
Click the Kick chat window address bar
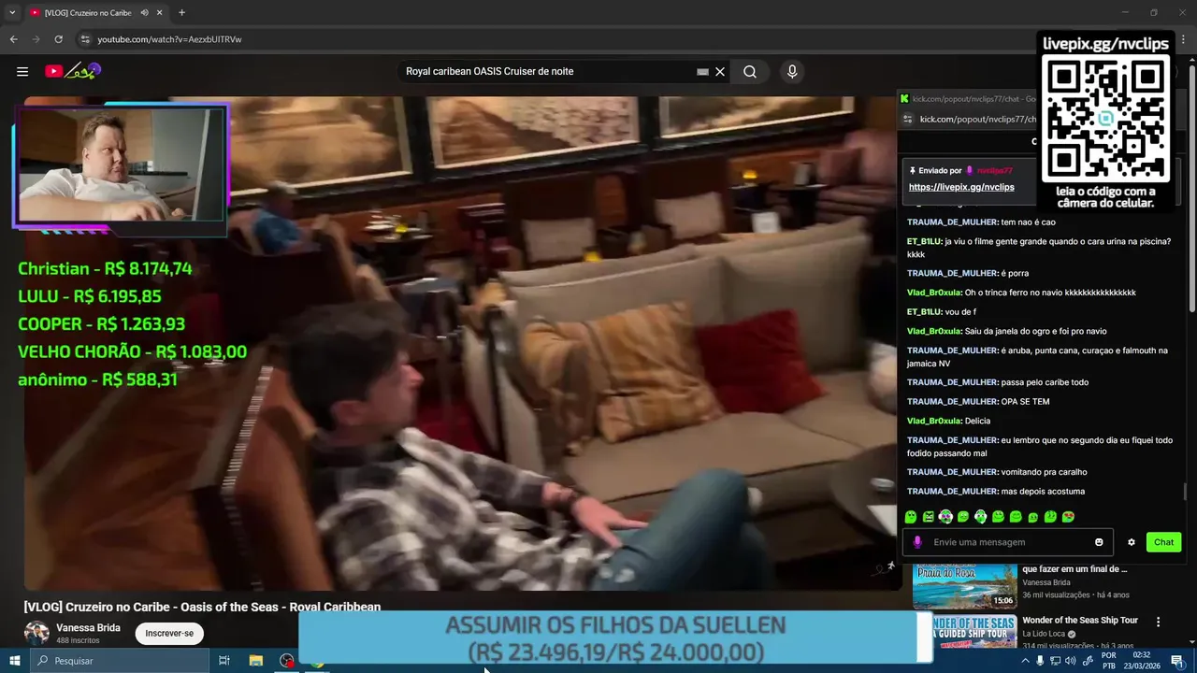click(977, 120)
